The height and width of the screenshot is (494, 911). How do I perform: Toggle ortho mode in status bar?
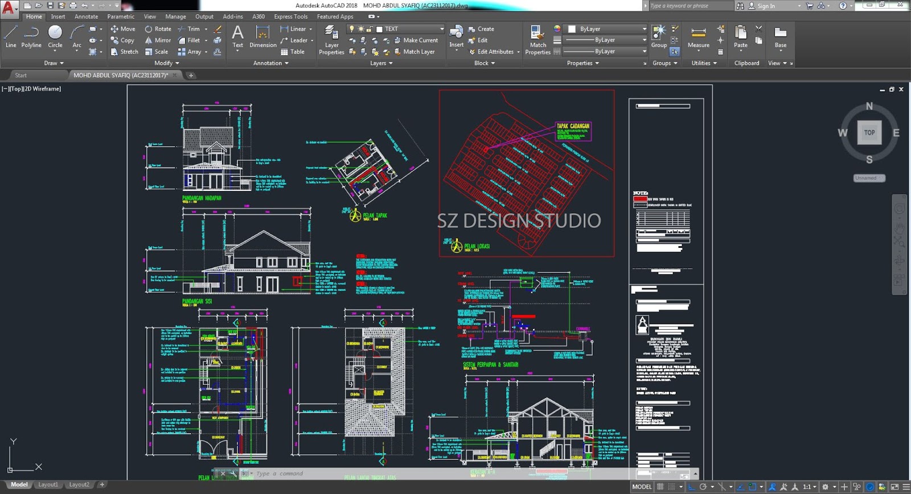click(x=692, y=487)
